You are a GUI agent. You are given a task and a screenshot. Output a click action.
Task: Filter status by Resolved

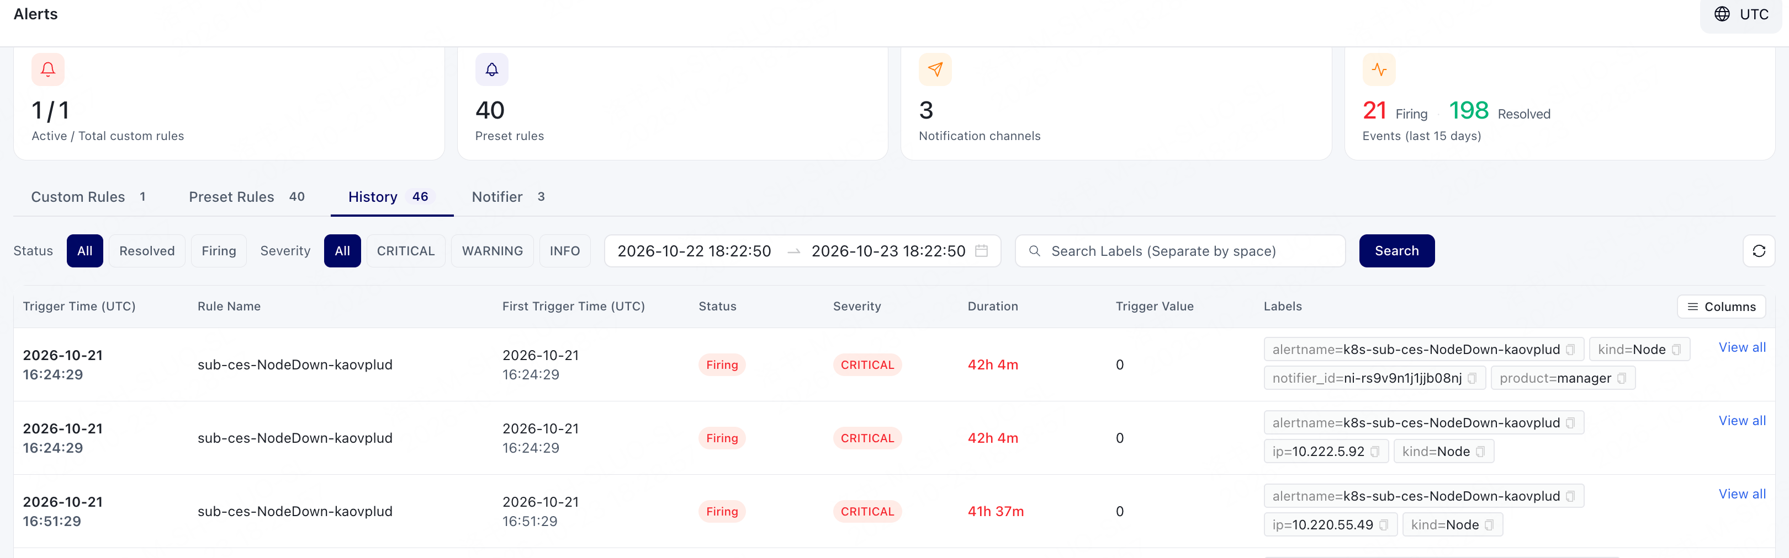(x=146, y=251)
